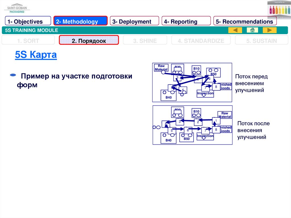Click the B40 box in bottom diagram
This screenshot has height=218, width=291.
169,138
